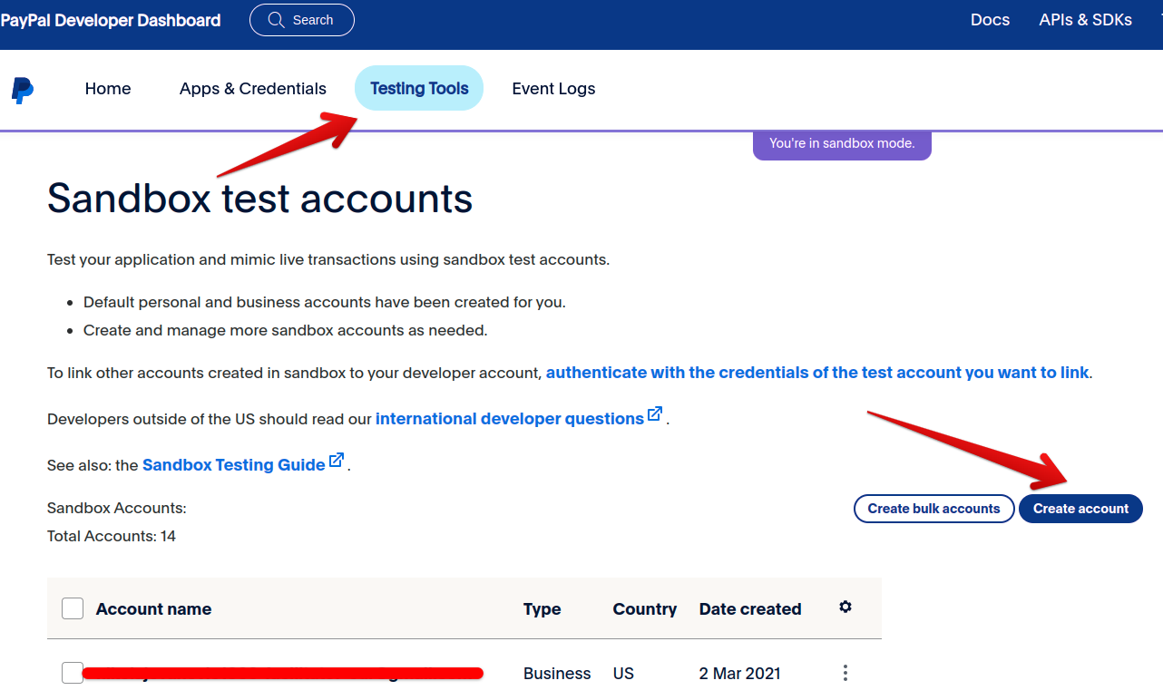Click the 'Business' type cell

[557, 674]
